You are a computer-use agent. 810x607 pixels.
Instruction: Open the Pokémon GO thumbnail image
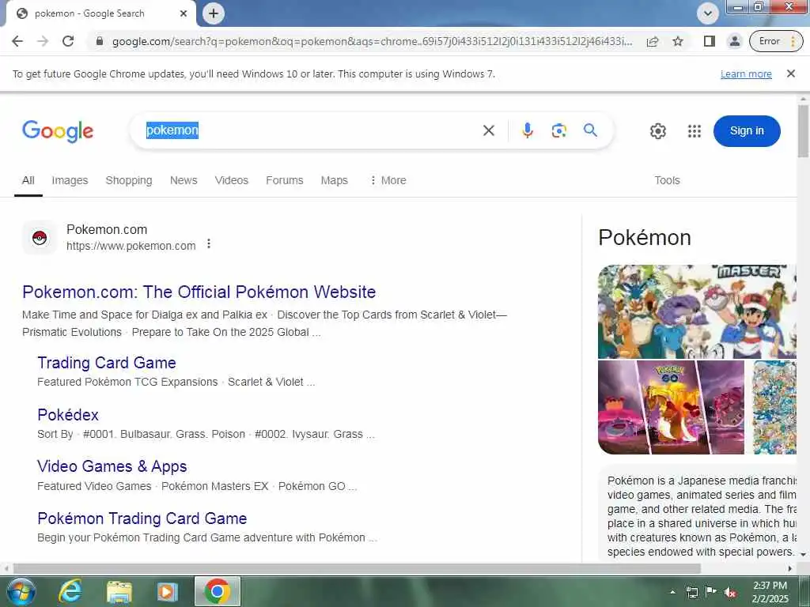[x=671, y=407]
